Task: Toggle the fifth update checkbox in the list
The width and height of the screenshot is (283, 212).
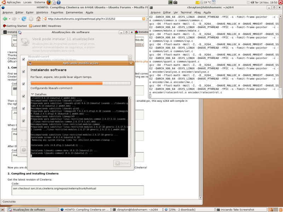Action: pyautogui.click(x=23, y=108)
